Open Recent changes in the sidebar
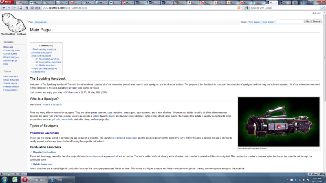326x183 pixels. pos(11,57)
